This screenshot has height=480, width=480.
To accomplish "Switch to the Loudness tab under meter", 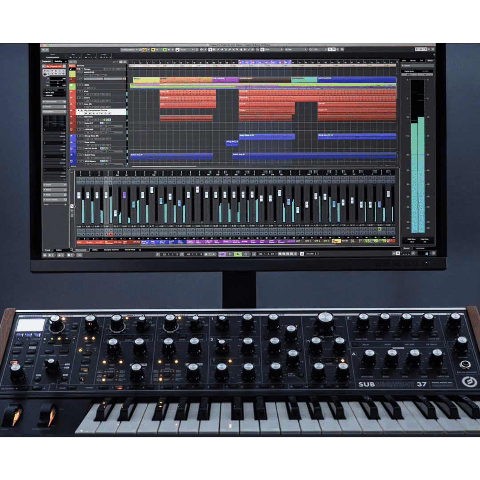I will pos(420,248).
